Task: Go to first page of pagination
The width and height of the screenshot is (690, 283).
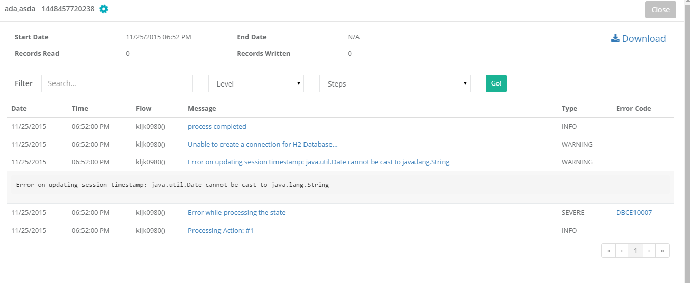Action: pyautogui.click(x=608, y=250)
